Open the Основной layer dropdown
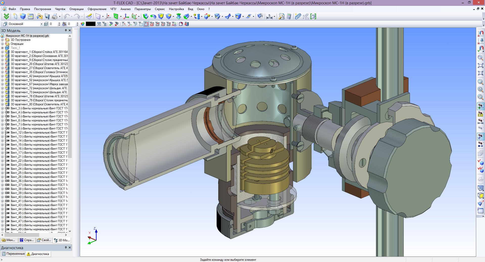This screenshot has width=485, height=262. (x=41, y=24)
